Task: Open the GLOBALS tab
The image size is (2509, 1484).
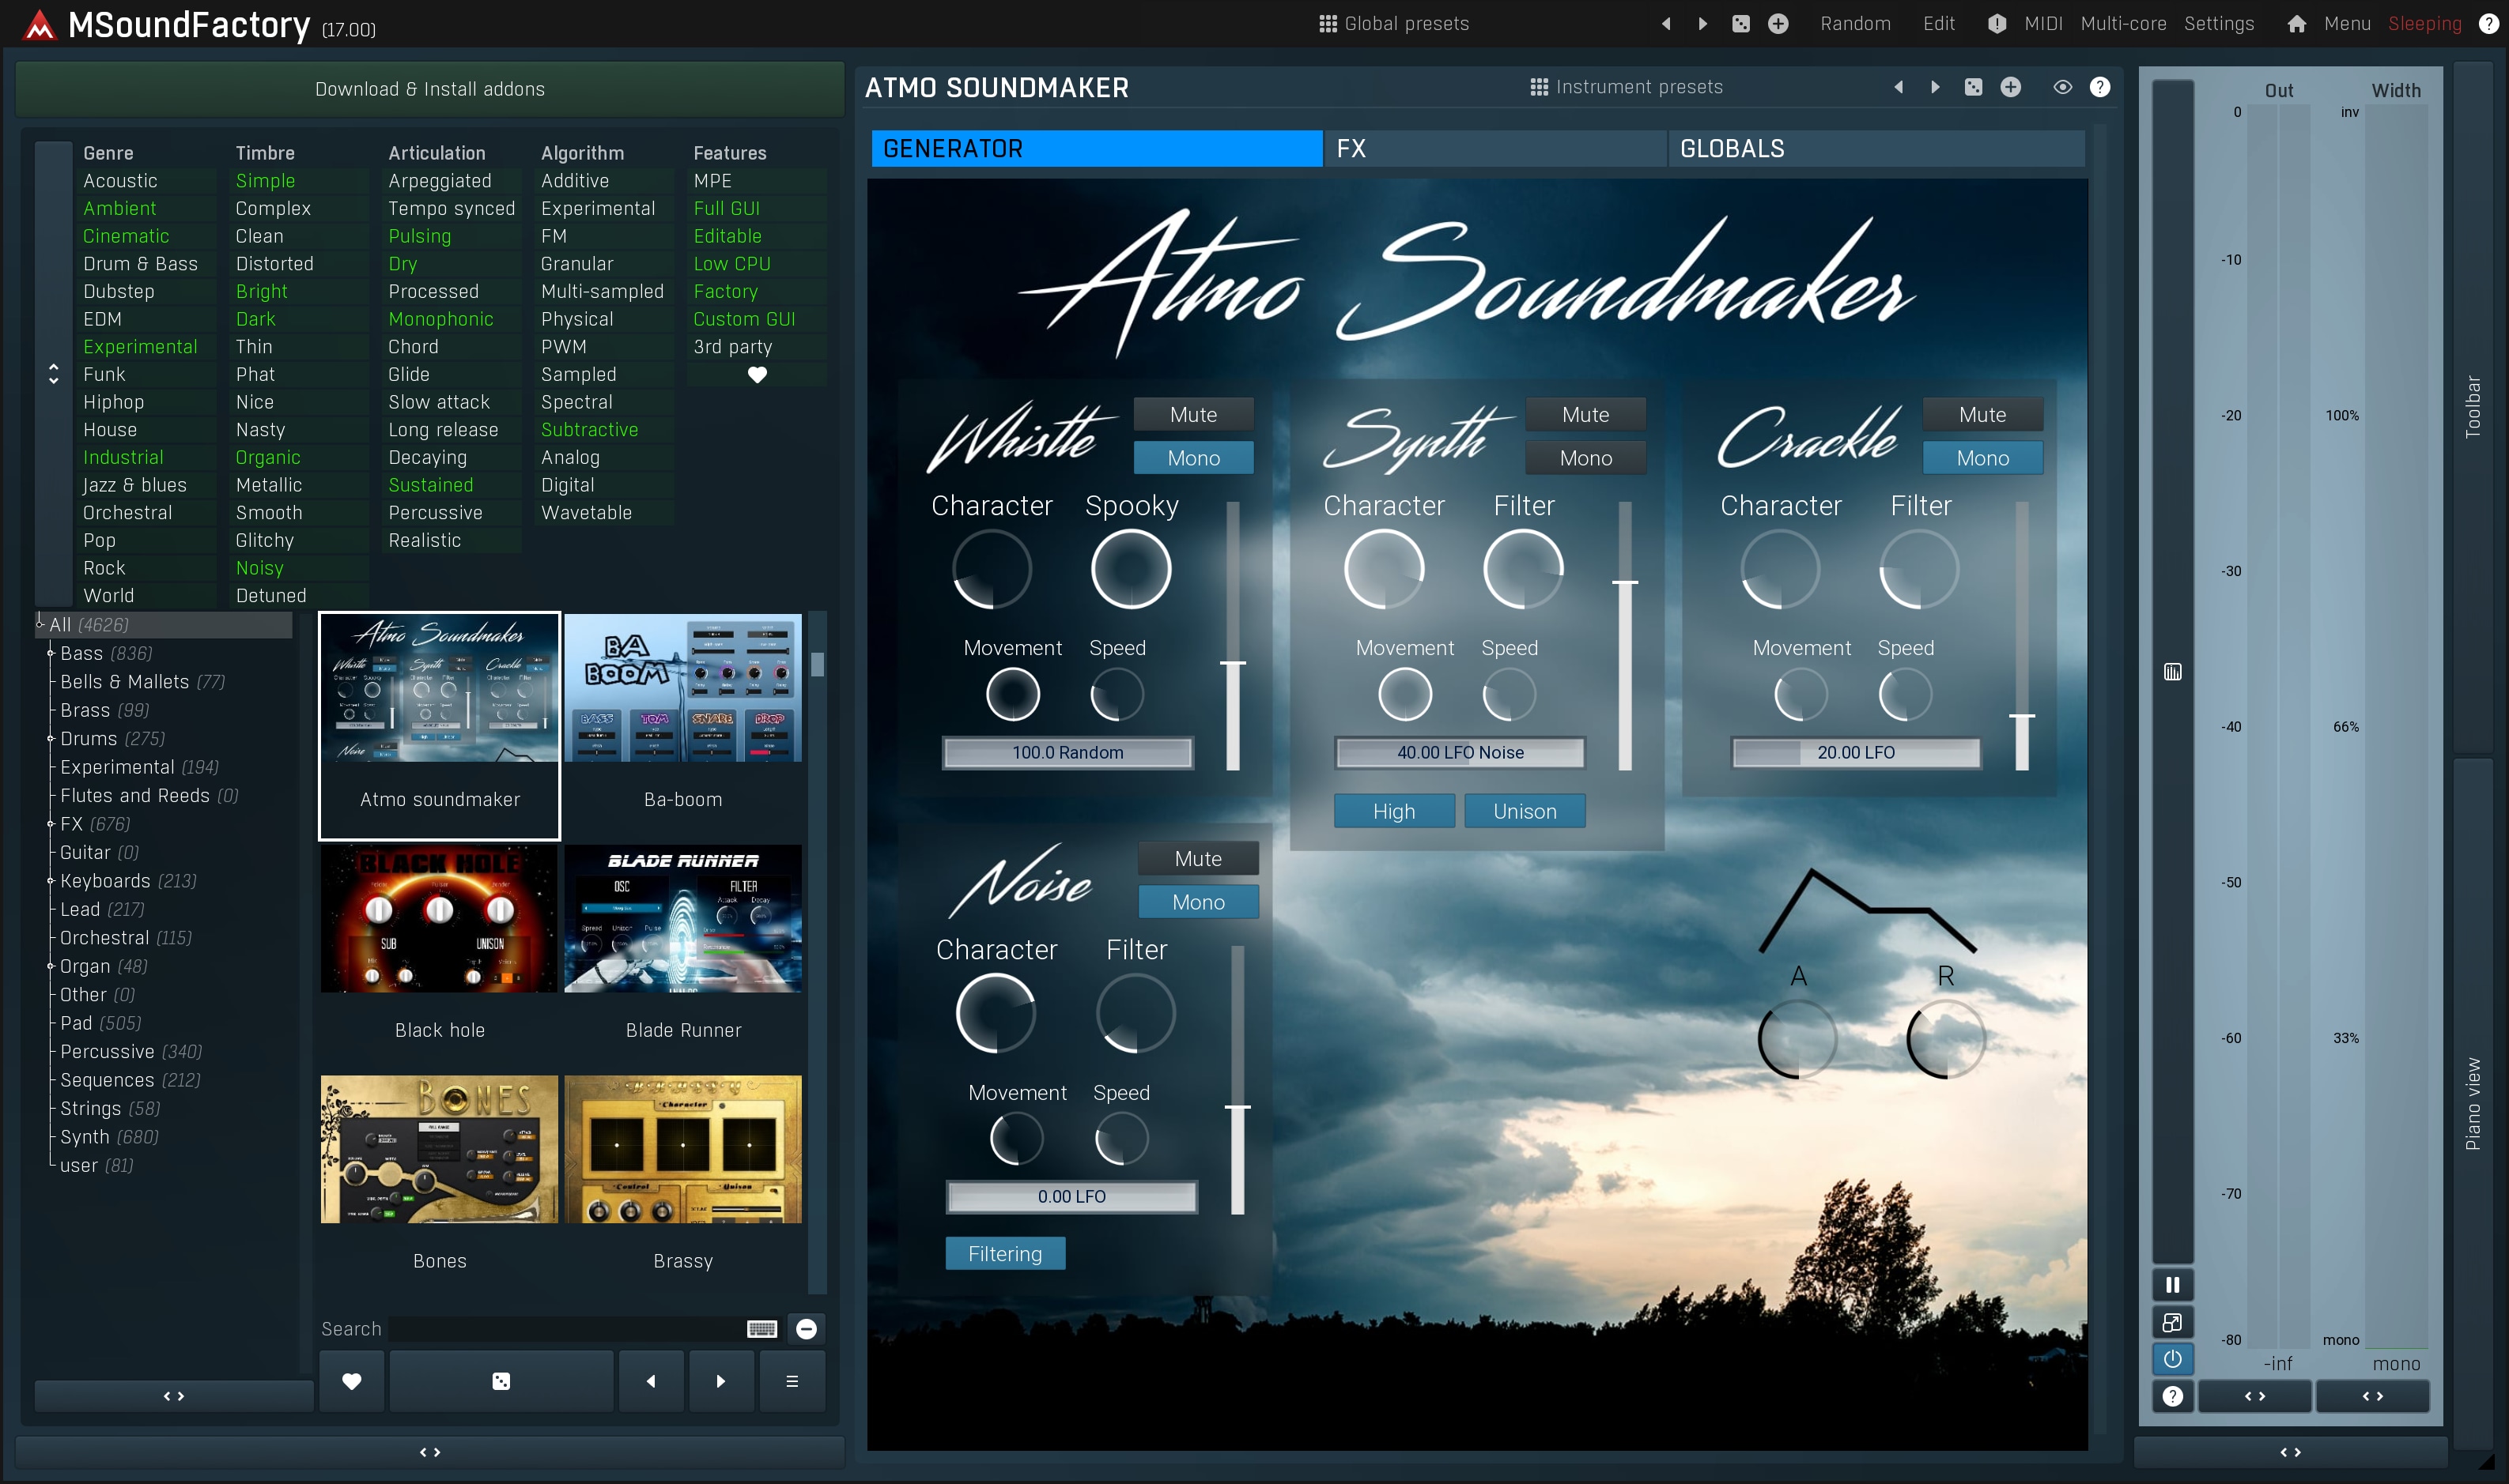Action: coord(1875,149)
